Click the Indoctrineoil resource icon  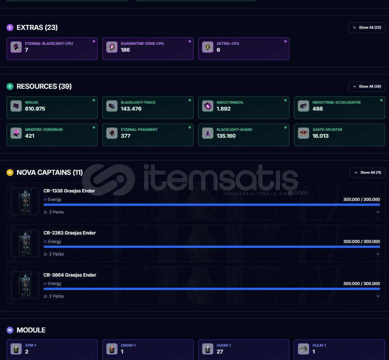pos(208,106)
